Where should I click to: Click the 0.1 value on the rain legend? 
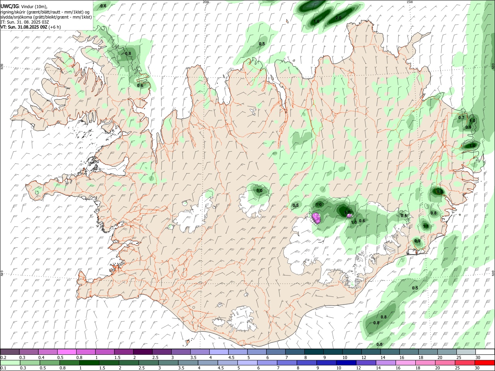3,368
